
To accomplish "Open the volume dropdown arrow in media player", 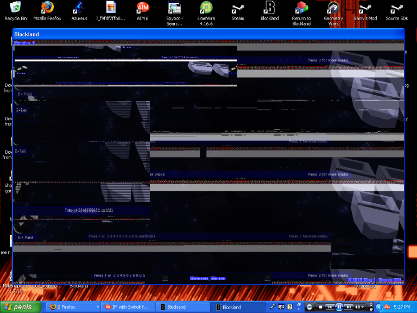I will pos(363,307).
